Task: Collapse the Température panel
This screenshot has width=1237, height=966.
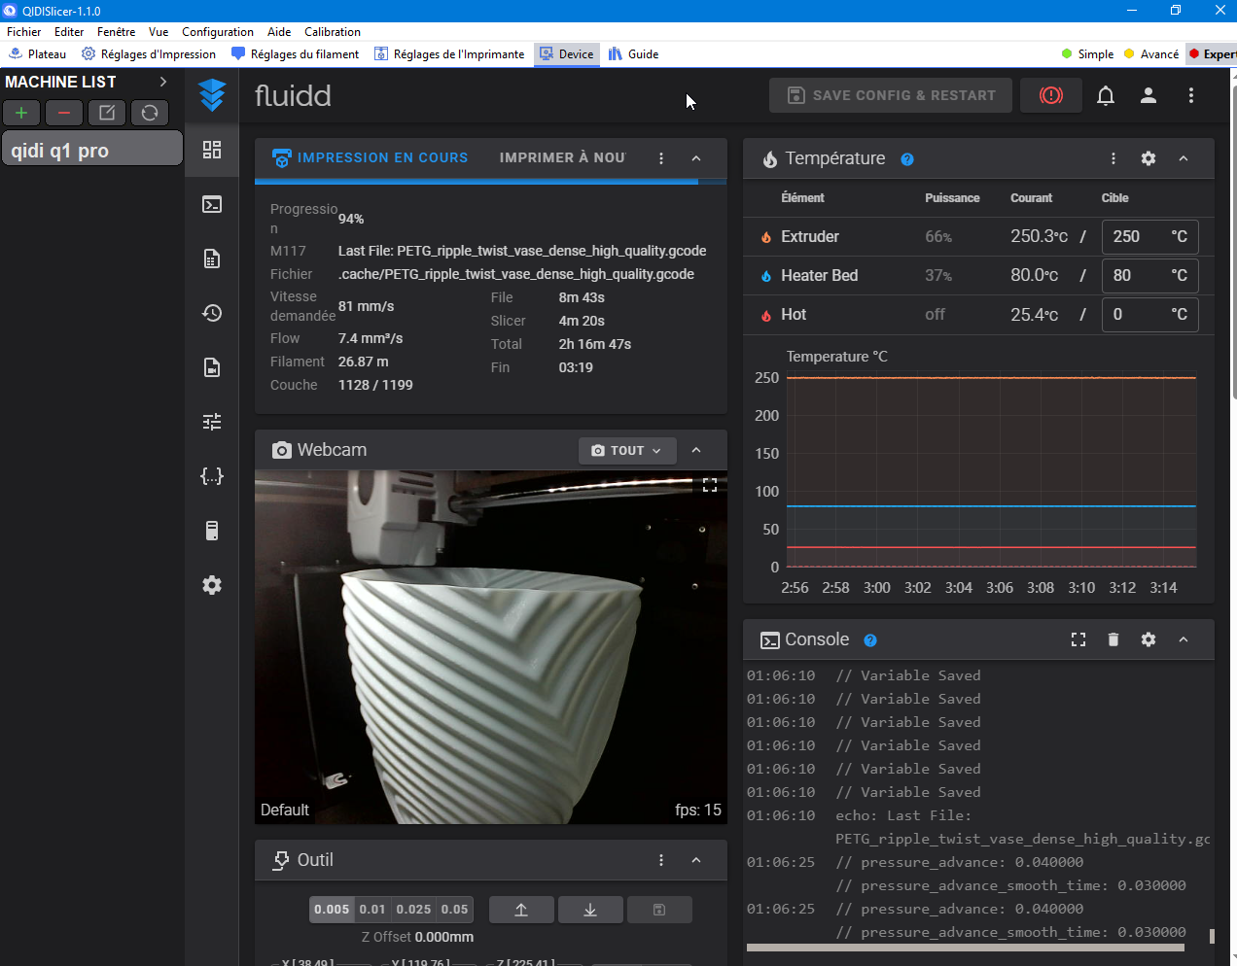Action: point(1184,158)
